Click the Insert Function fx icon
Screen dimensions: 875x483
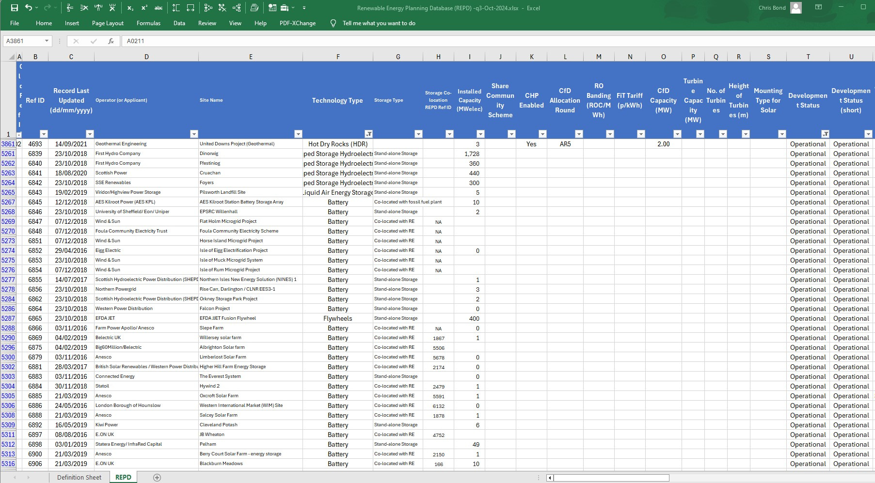click(111, 41)
